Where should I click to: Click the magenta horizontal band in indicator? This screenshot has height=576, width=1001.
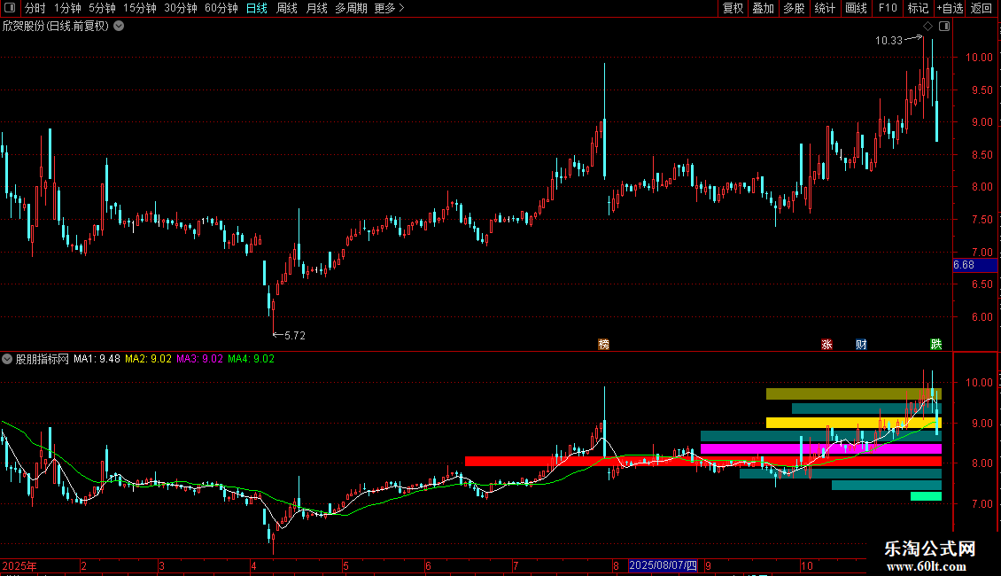821,449
